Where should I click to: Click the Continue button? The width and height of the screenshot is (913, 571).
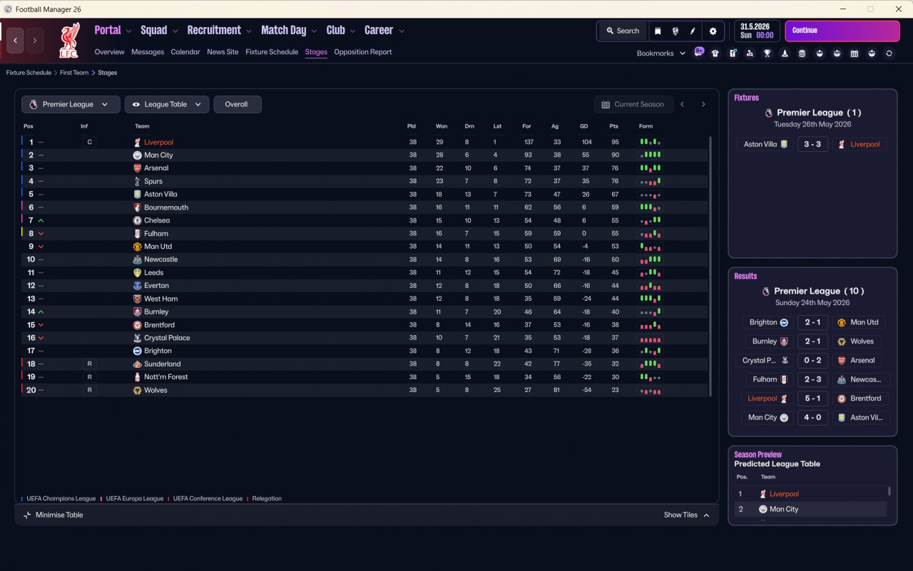[842, 31]
